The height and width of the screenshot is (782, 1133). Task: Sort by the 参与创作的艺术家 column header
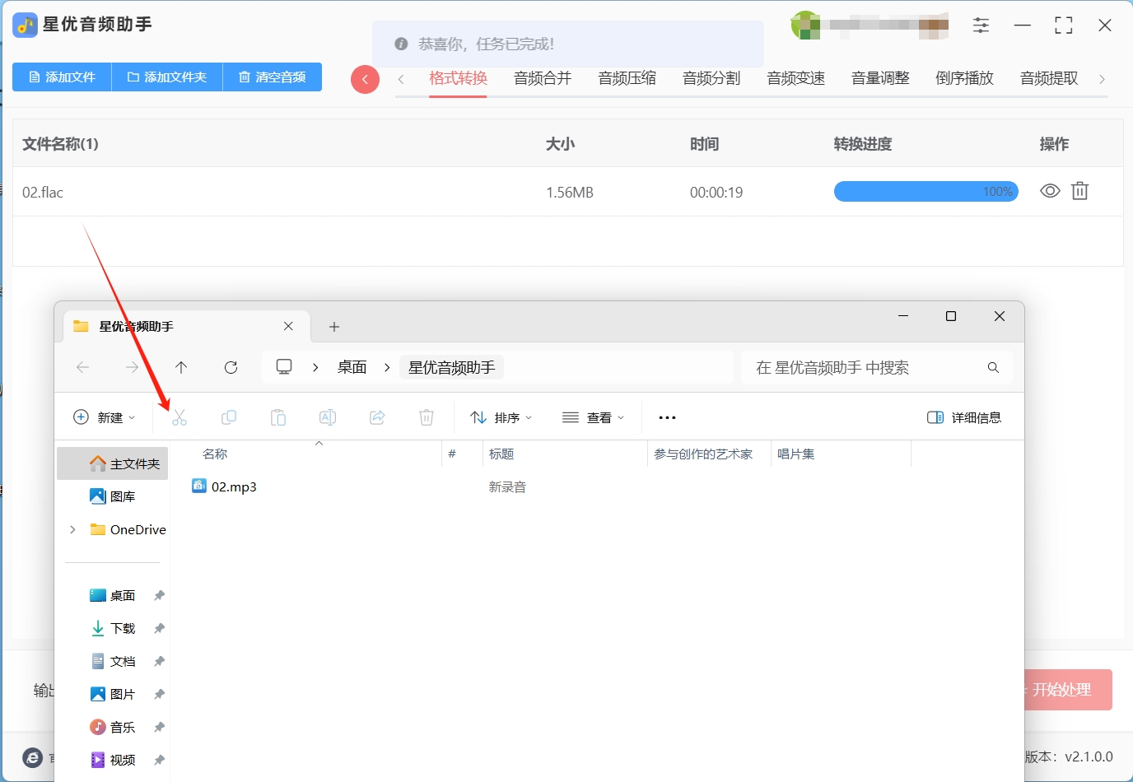tap(703, 454)
